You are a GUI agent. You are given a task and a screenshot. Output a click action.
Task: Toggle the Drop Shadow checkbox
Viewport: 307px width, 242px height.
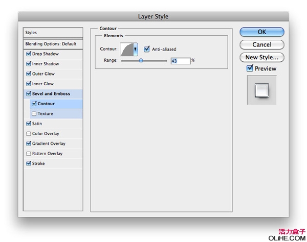29,54
